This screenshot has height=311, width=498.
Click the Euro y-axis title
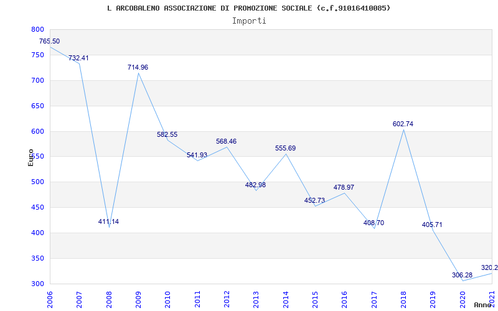click(x=31, y=157)
